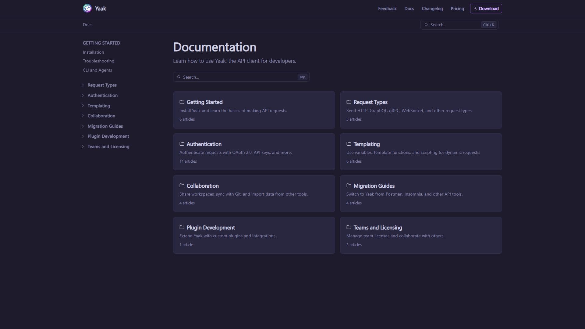
Task: Click the folder icon beside Getting Started
Action: (182, 102)
